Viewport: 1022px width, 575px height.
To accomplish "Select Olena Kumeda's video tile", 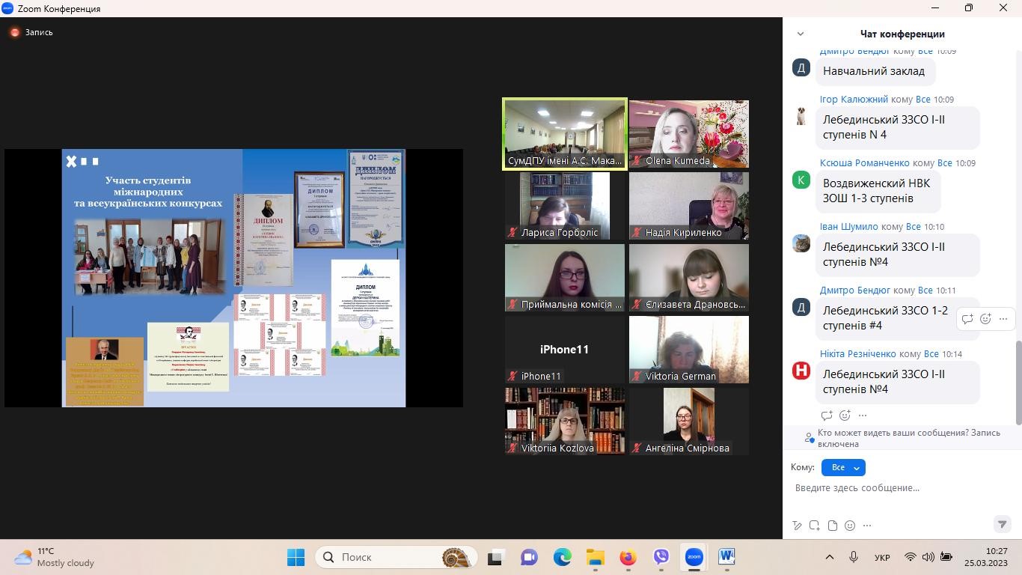I will pyautogui.click(x=688, y=133).
